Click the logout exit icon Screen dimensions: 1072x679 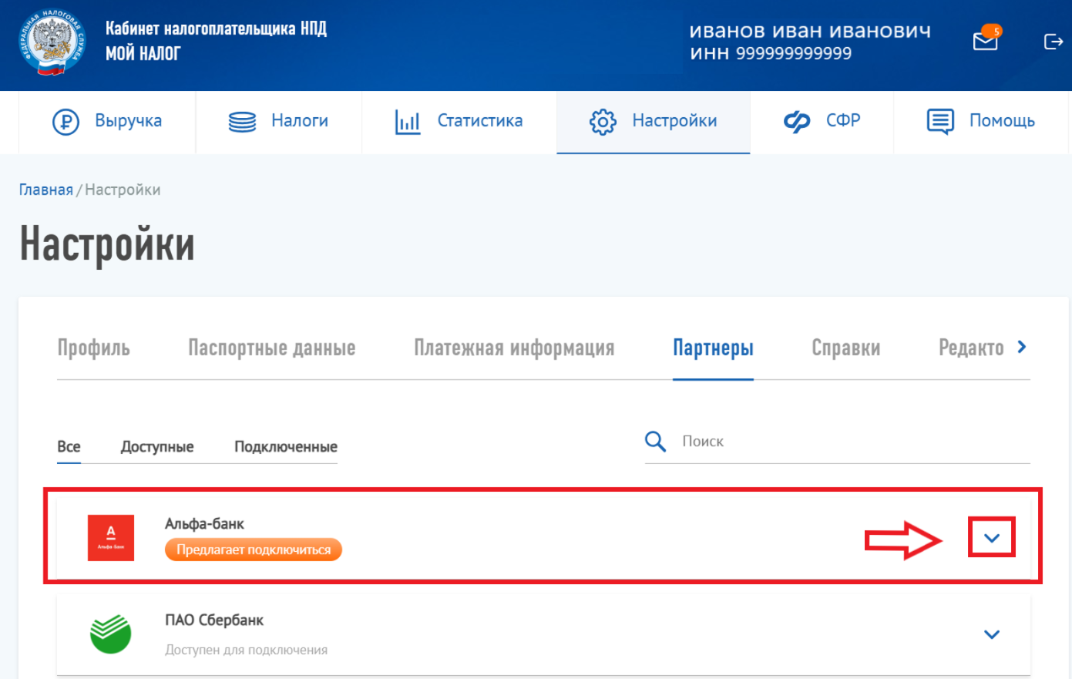(x=1053, y=42)
